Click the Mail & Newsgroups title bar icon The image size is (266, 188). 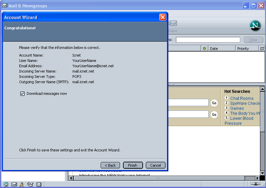pos(5,6)
